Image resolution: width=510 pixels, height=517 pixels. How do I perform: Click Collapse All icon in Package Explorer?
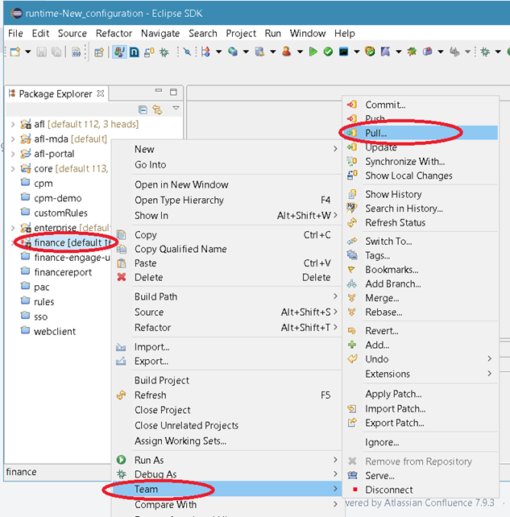pos(143,110)
